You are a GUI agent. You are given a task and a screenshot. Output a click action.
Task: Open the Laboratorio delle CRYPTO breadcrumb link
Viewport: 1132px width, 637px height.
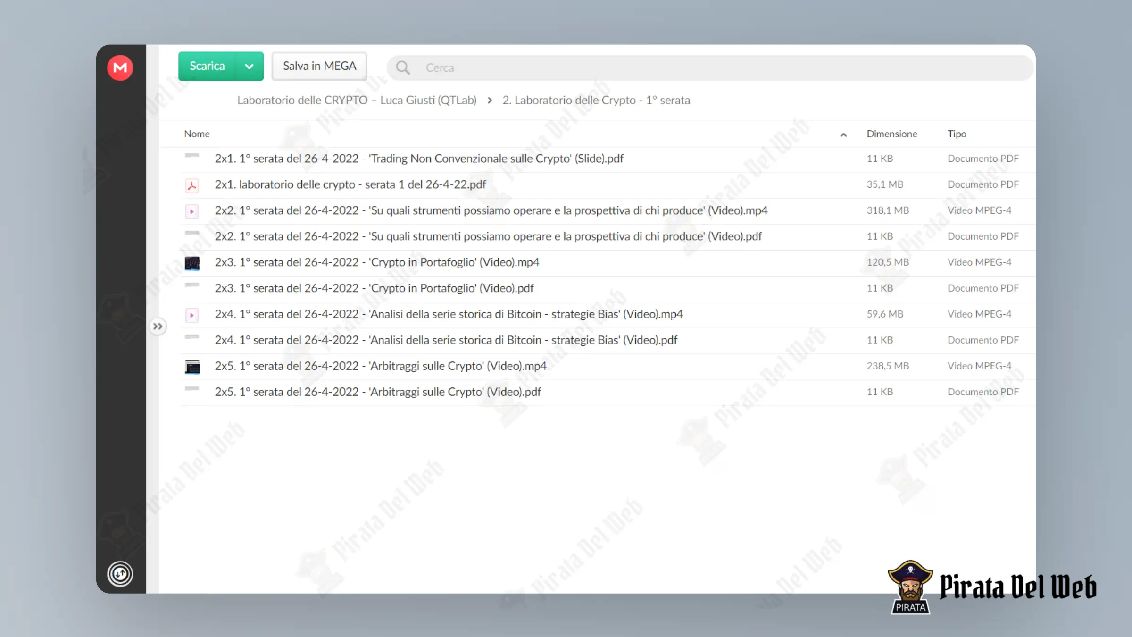click(357, 100)
